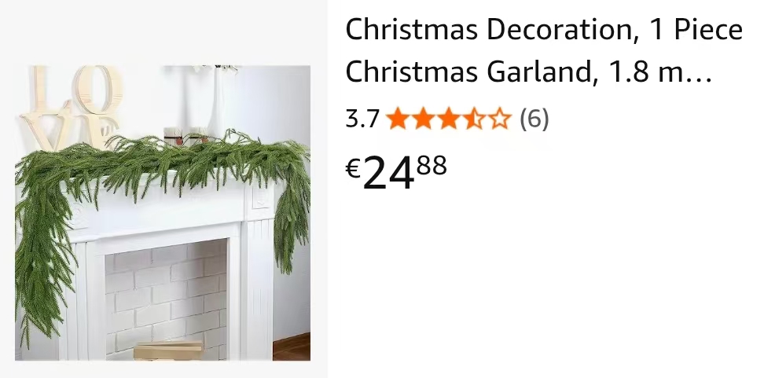The width and height of the screenshot is (764, 378).
Task: Click the euro currency symbol
Action: tap(353, 168)
